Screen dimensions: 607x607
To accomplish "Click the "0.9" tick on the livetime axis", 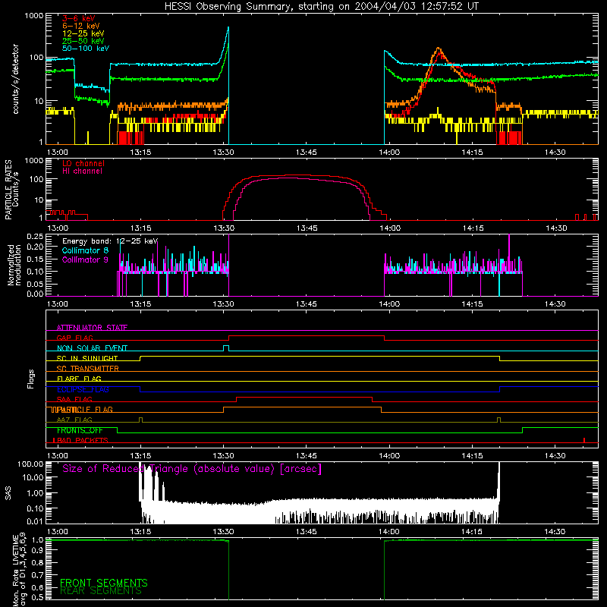I will pyautogui.click(x=37, y=551).
